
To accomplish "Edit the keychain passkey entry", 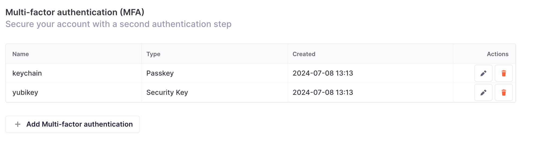I will pos(483,73).
